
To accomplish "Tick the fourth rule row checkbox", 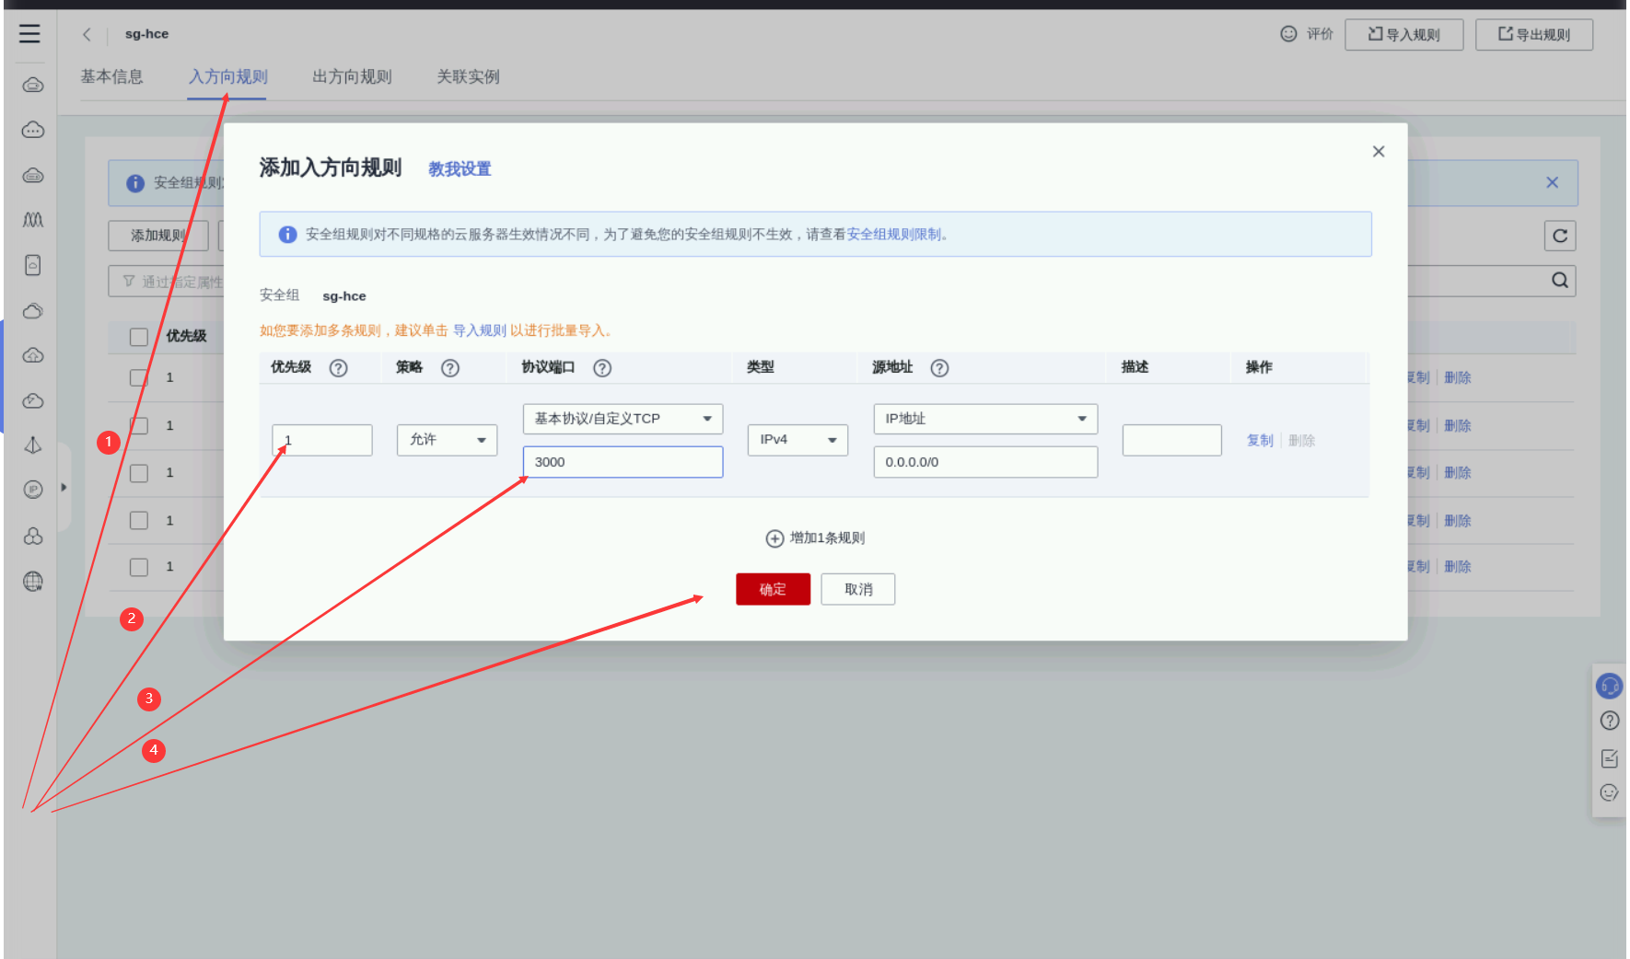I will pos(139,520).
